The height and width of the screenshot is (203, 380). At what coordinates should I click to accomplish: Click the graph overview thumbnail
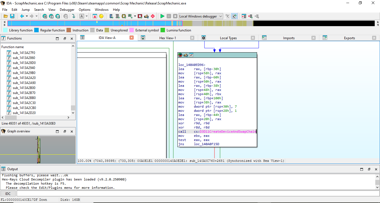(38, 150)
